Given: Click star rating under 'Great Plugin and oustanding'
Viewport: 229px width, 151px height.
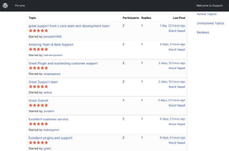Looking at the screenshot, I should (x=38, y=68).
